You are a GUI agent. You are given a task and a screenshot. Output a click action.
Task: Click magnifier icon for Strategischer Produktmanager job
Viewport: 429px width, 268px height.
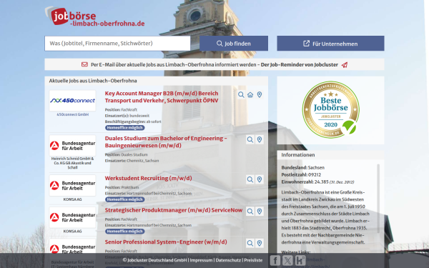tap(250, 211)
